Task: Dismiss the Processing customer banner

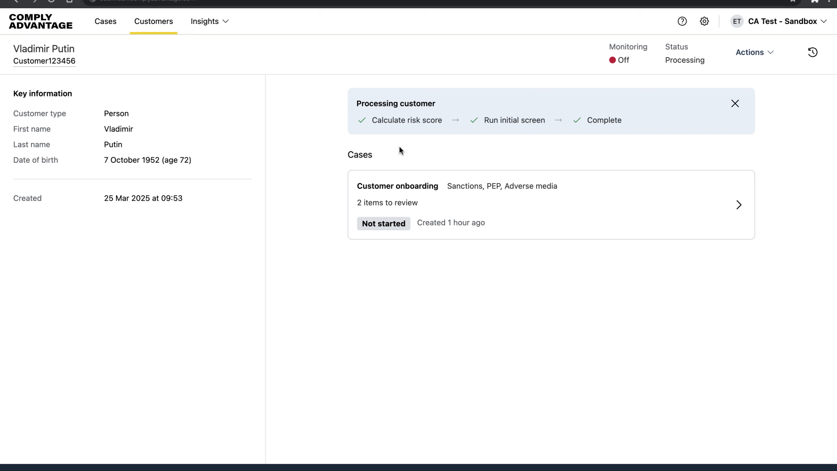Action: tap(735, 104)
